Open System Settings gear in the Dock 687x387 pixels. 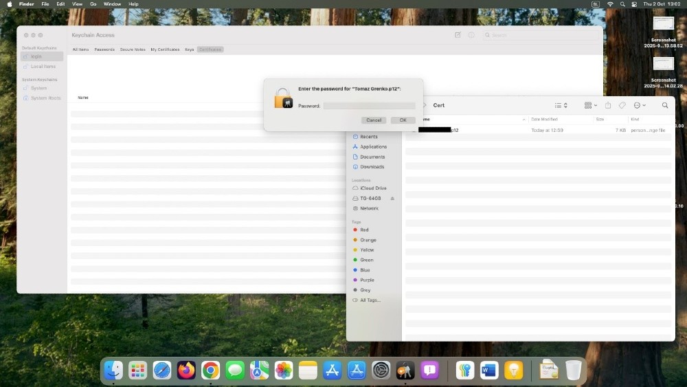(x=381, y=371)
